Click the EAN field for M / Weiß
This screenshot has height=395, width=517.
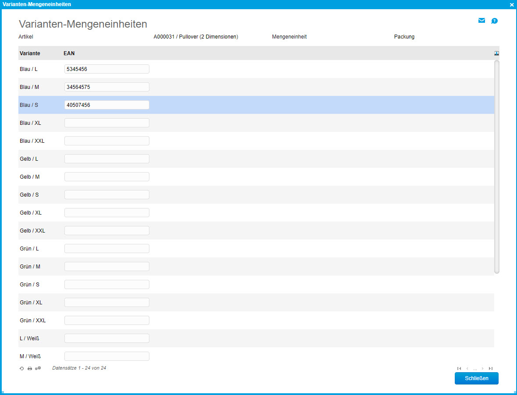pos(106,356)
